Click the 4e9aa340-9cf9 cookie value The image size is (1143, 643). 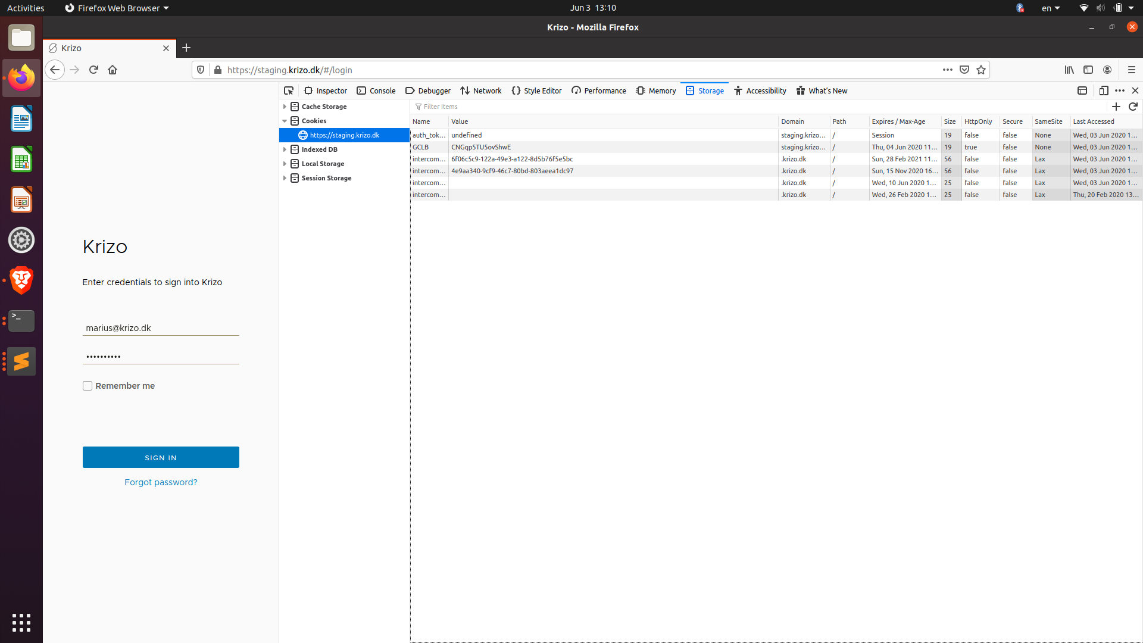coord(613,171)
